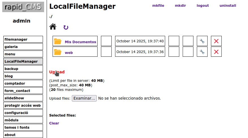Clear the selected files list
The image size is (248, 138).
[x=54, y=123]
